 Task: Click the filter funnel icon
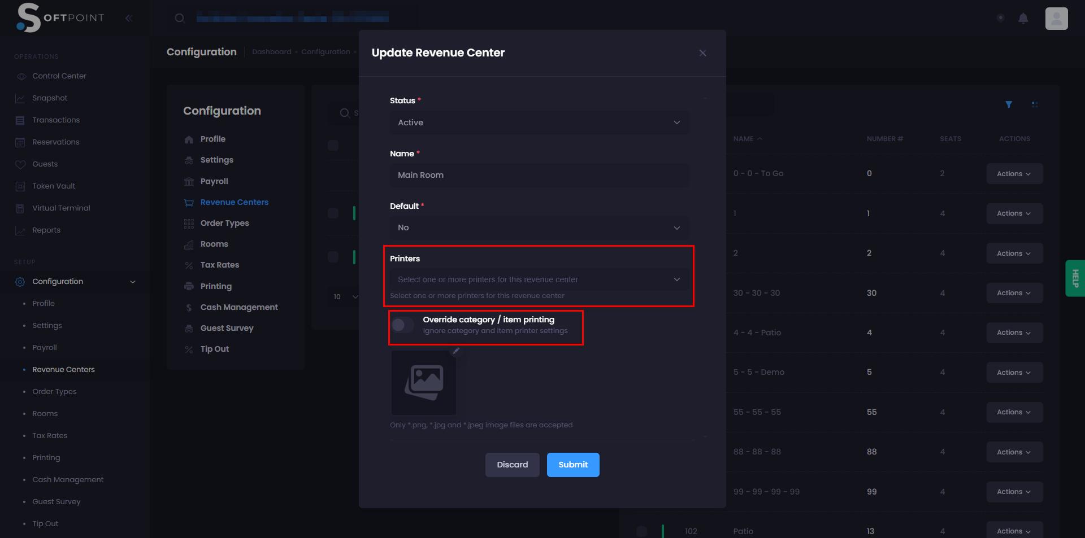(1009, 104)
